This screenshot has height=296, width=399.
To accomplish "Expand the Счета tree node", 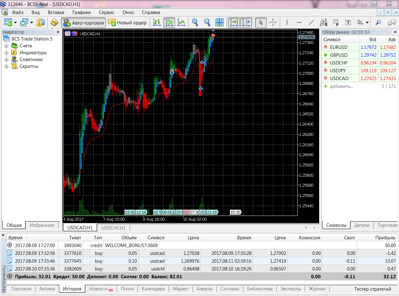I will (x=6, y=46).
